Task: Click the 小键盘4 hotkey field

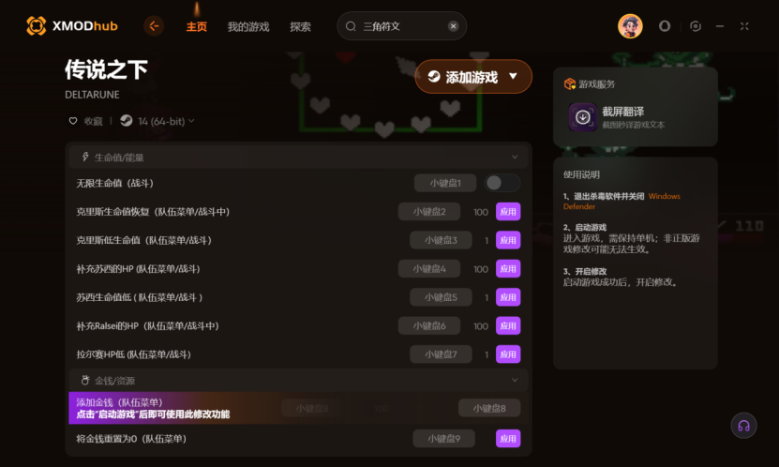Action: point(429,269)
